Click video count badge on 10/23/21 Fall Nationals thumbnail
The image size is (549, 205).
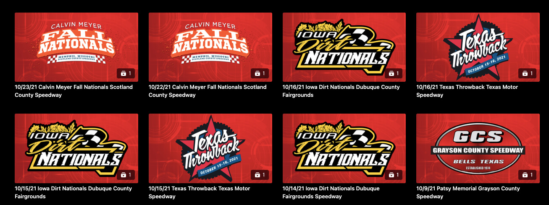tap(126, 73)
